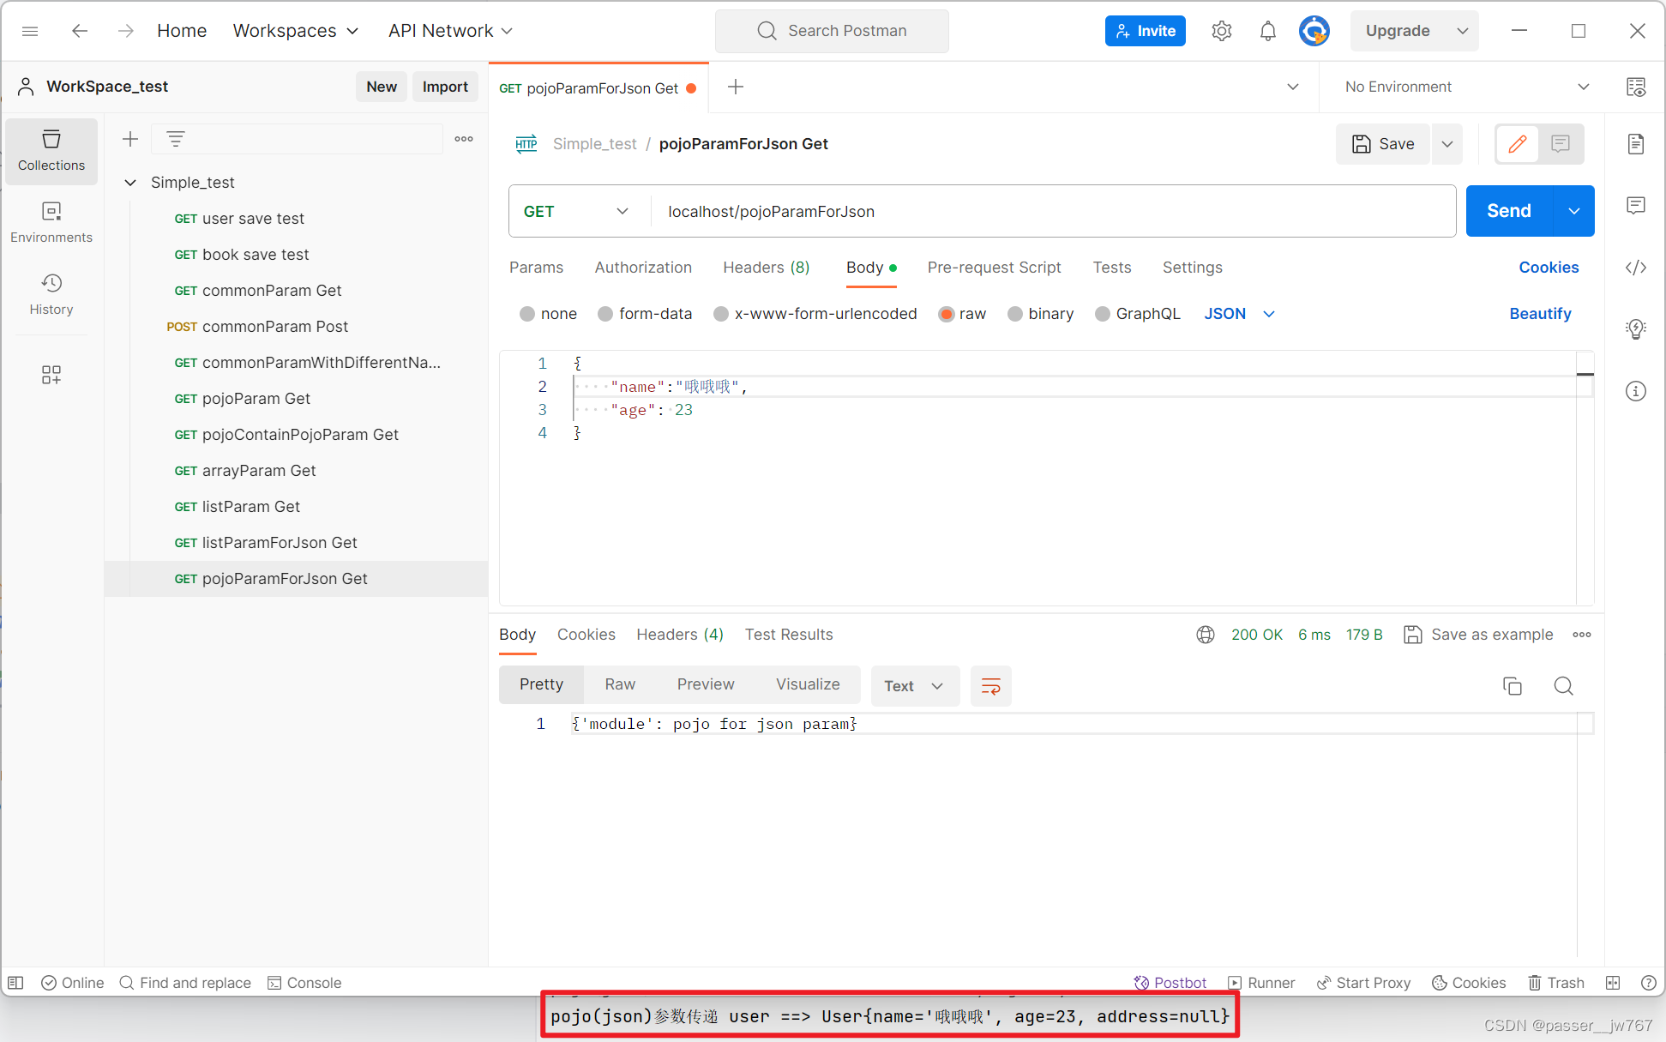Change the GET method dropdown
The height and width of the screenshot is (1042, 1666).
click(x=576, y=211)
